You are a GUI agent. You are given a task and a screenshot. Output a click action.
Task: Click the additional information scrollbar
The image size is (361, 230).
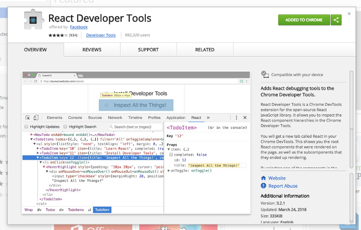coord(352,198)
